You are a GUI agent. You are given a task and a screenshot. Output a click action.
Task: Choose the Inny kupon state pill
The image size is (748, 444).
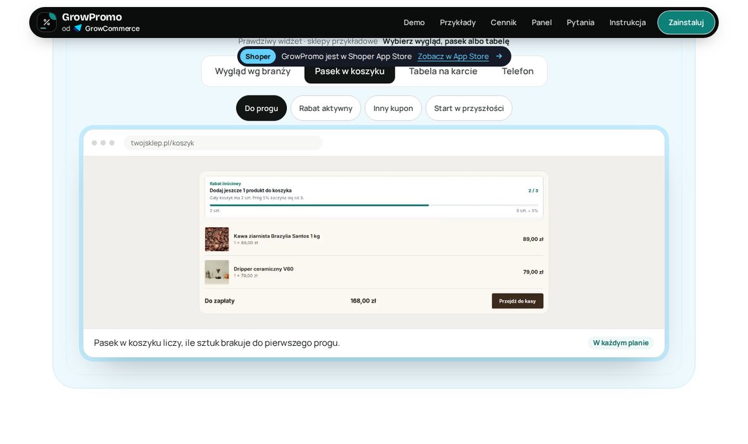pos(393,108)
